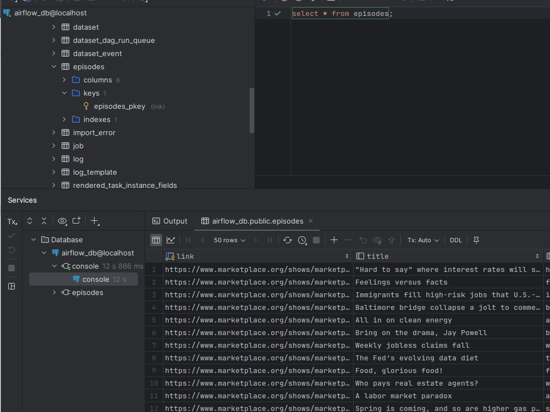550x412 pixels.
Task: Toggle the View Options eye icon
Action: pyautogui.click(x=62, y=221)
